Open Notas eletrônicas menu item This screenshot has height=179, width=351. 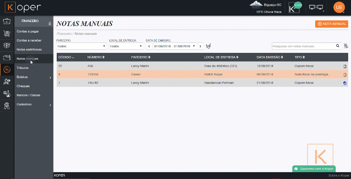point(29,50)
